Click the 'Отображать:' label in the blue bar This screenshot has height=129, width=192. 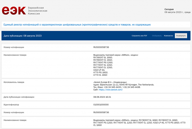[x=157, y=36]
